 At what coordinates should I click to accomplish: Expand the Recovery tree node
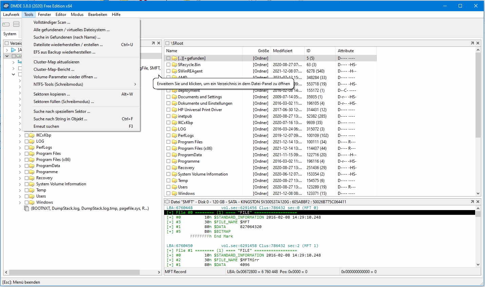[20, 178]
